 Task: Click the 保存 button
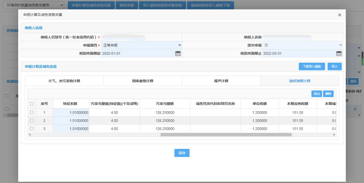tap(182, 153)
